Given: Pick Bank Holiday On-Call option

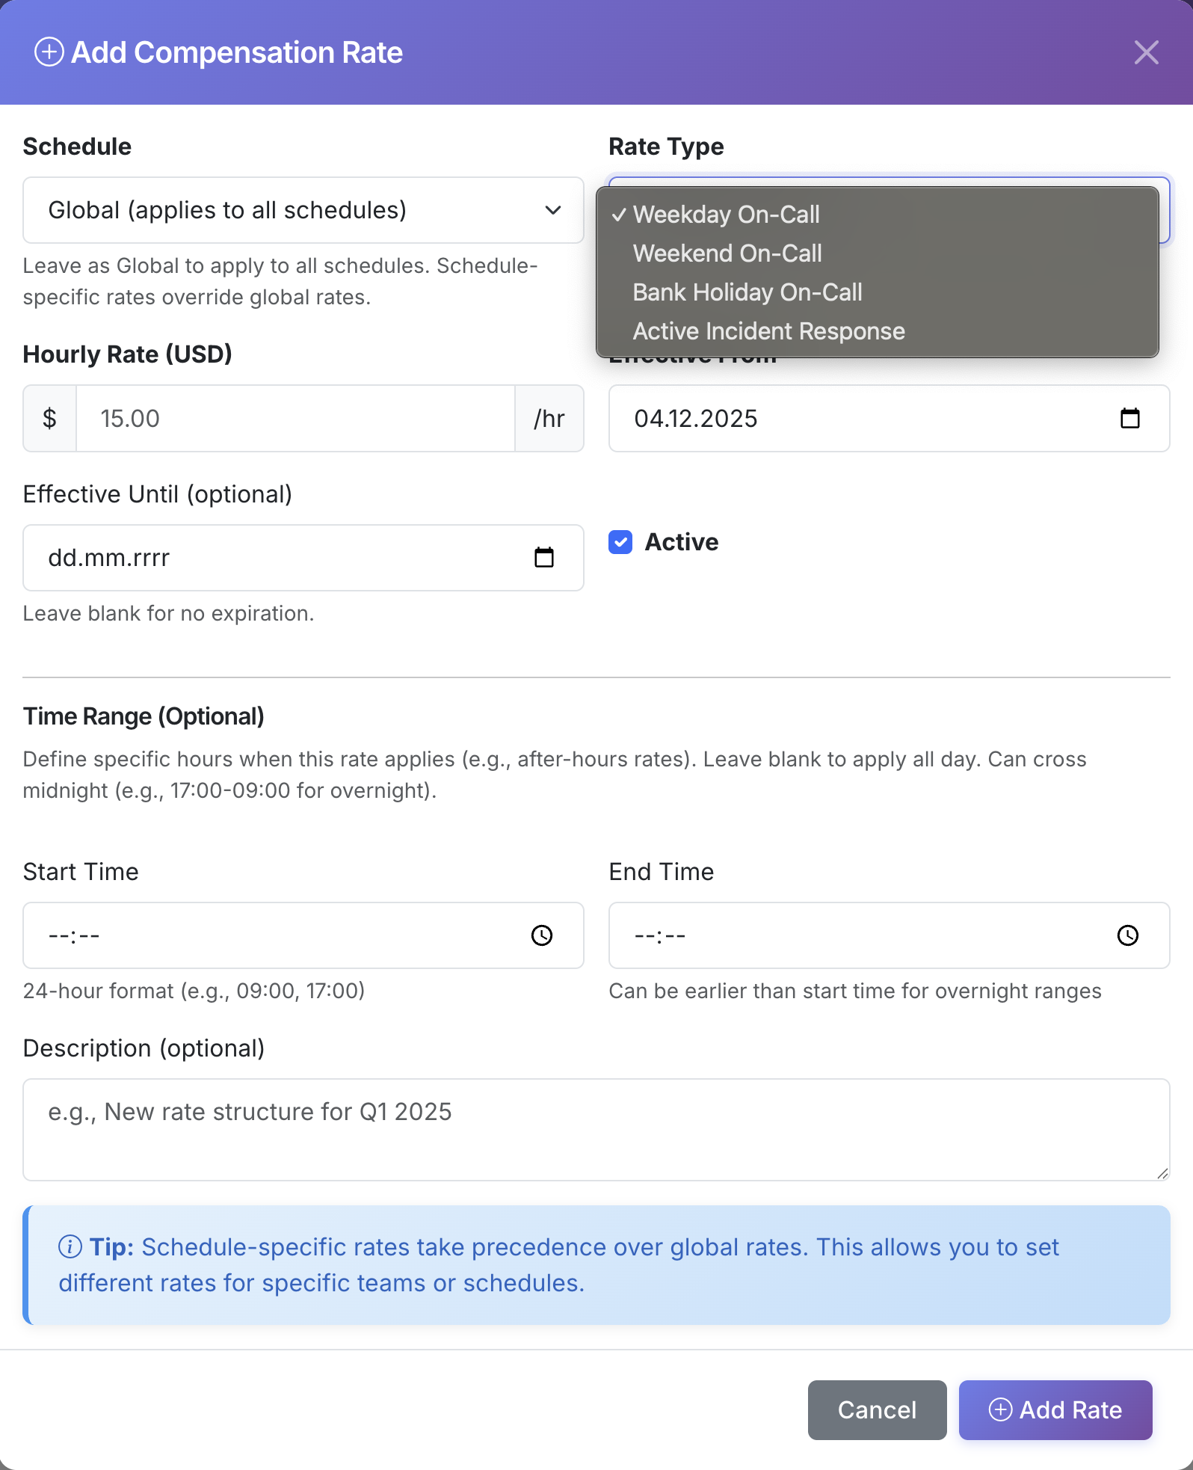Looking at the screenshot, I should (x=747, y=292).
